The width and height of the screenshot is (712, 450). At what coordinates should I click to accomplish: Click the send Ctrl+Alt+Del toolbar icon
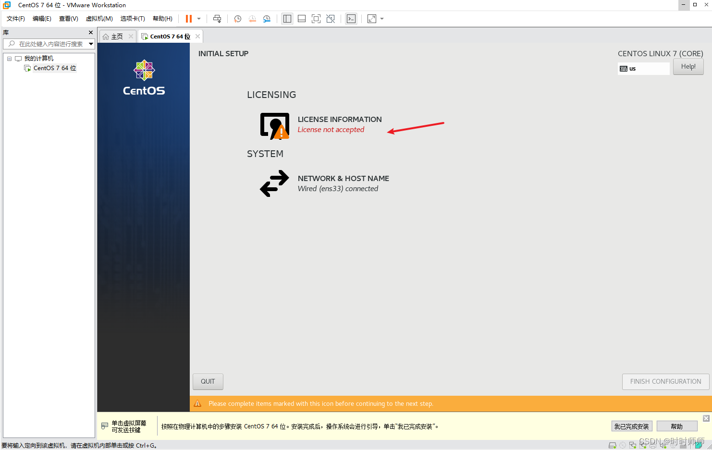pos(217,19)
